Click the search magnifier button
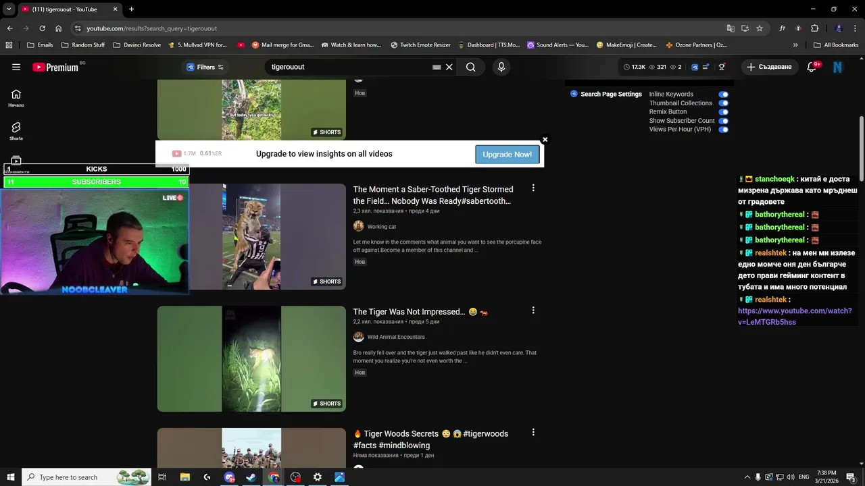Viewport: 865px width, 486px height. click(471, 67)
